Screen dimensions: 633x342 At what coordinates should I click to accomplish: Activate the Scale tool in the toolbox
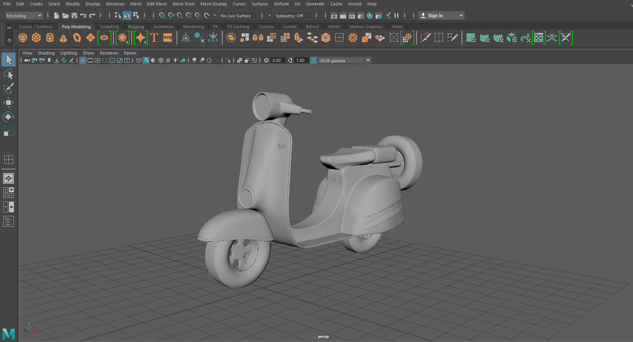coord(9,131)
